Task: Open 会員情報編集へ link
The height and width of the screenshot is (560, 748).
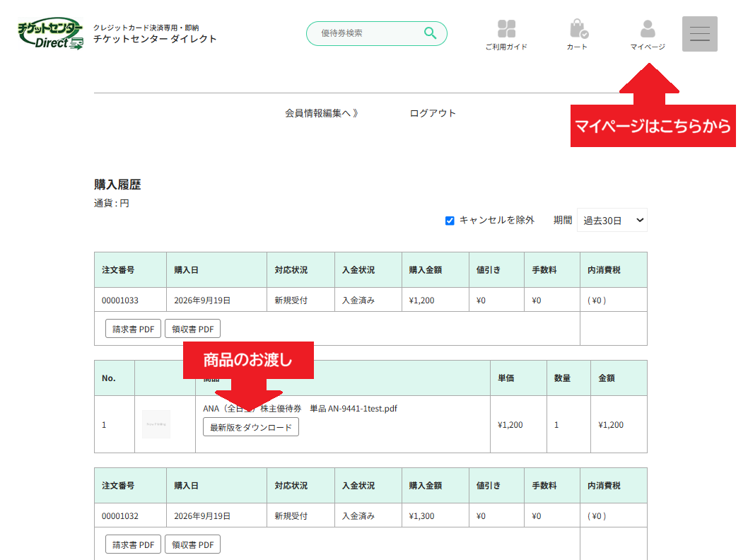Action: click(322, 113)
